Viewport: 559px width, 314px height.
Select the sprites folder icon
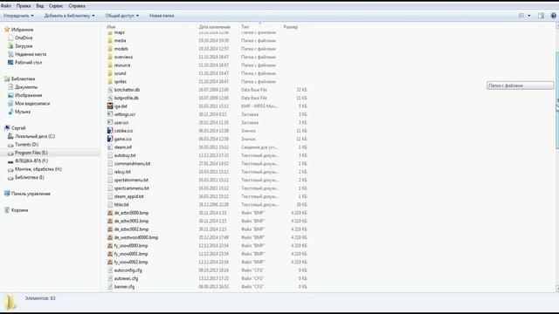pyautogui.click(x=110, y=81)
